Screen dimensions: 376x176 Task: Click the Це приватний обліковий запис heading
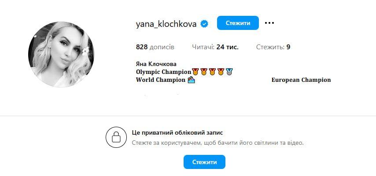(177, 132)
